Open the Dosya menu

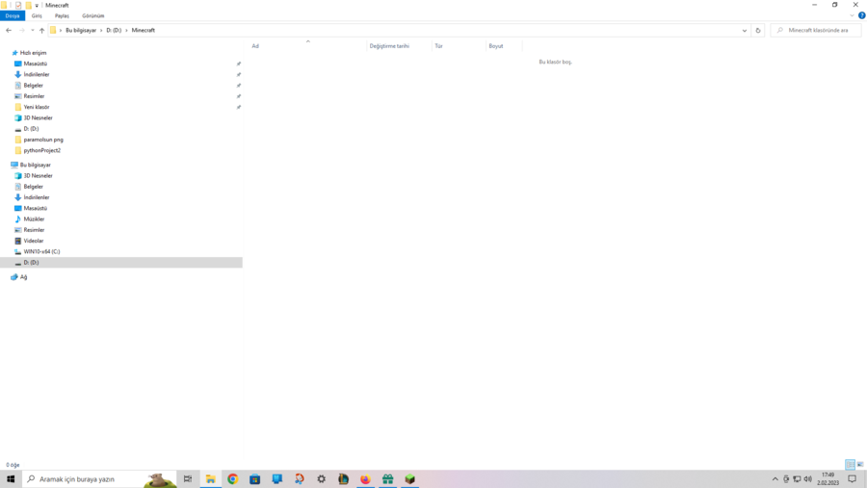pyautogui.click(x=13, y=16)
